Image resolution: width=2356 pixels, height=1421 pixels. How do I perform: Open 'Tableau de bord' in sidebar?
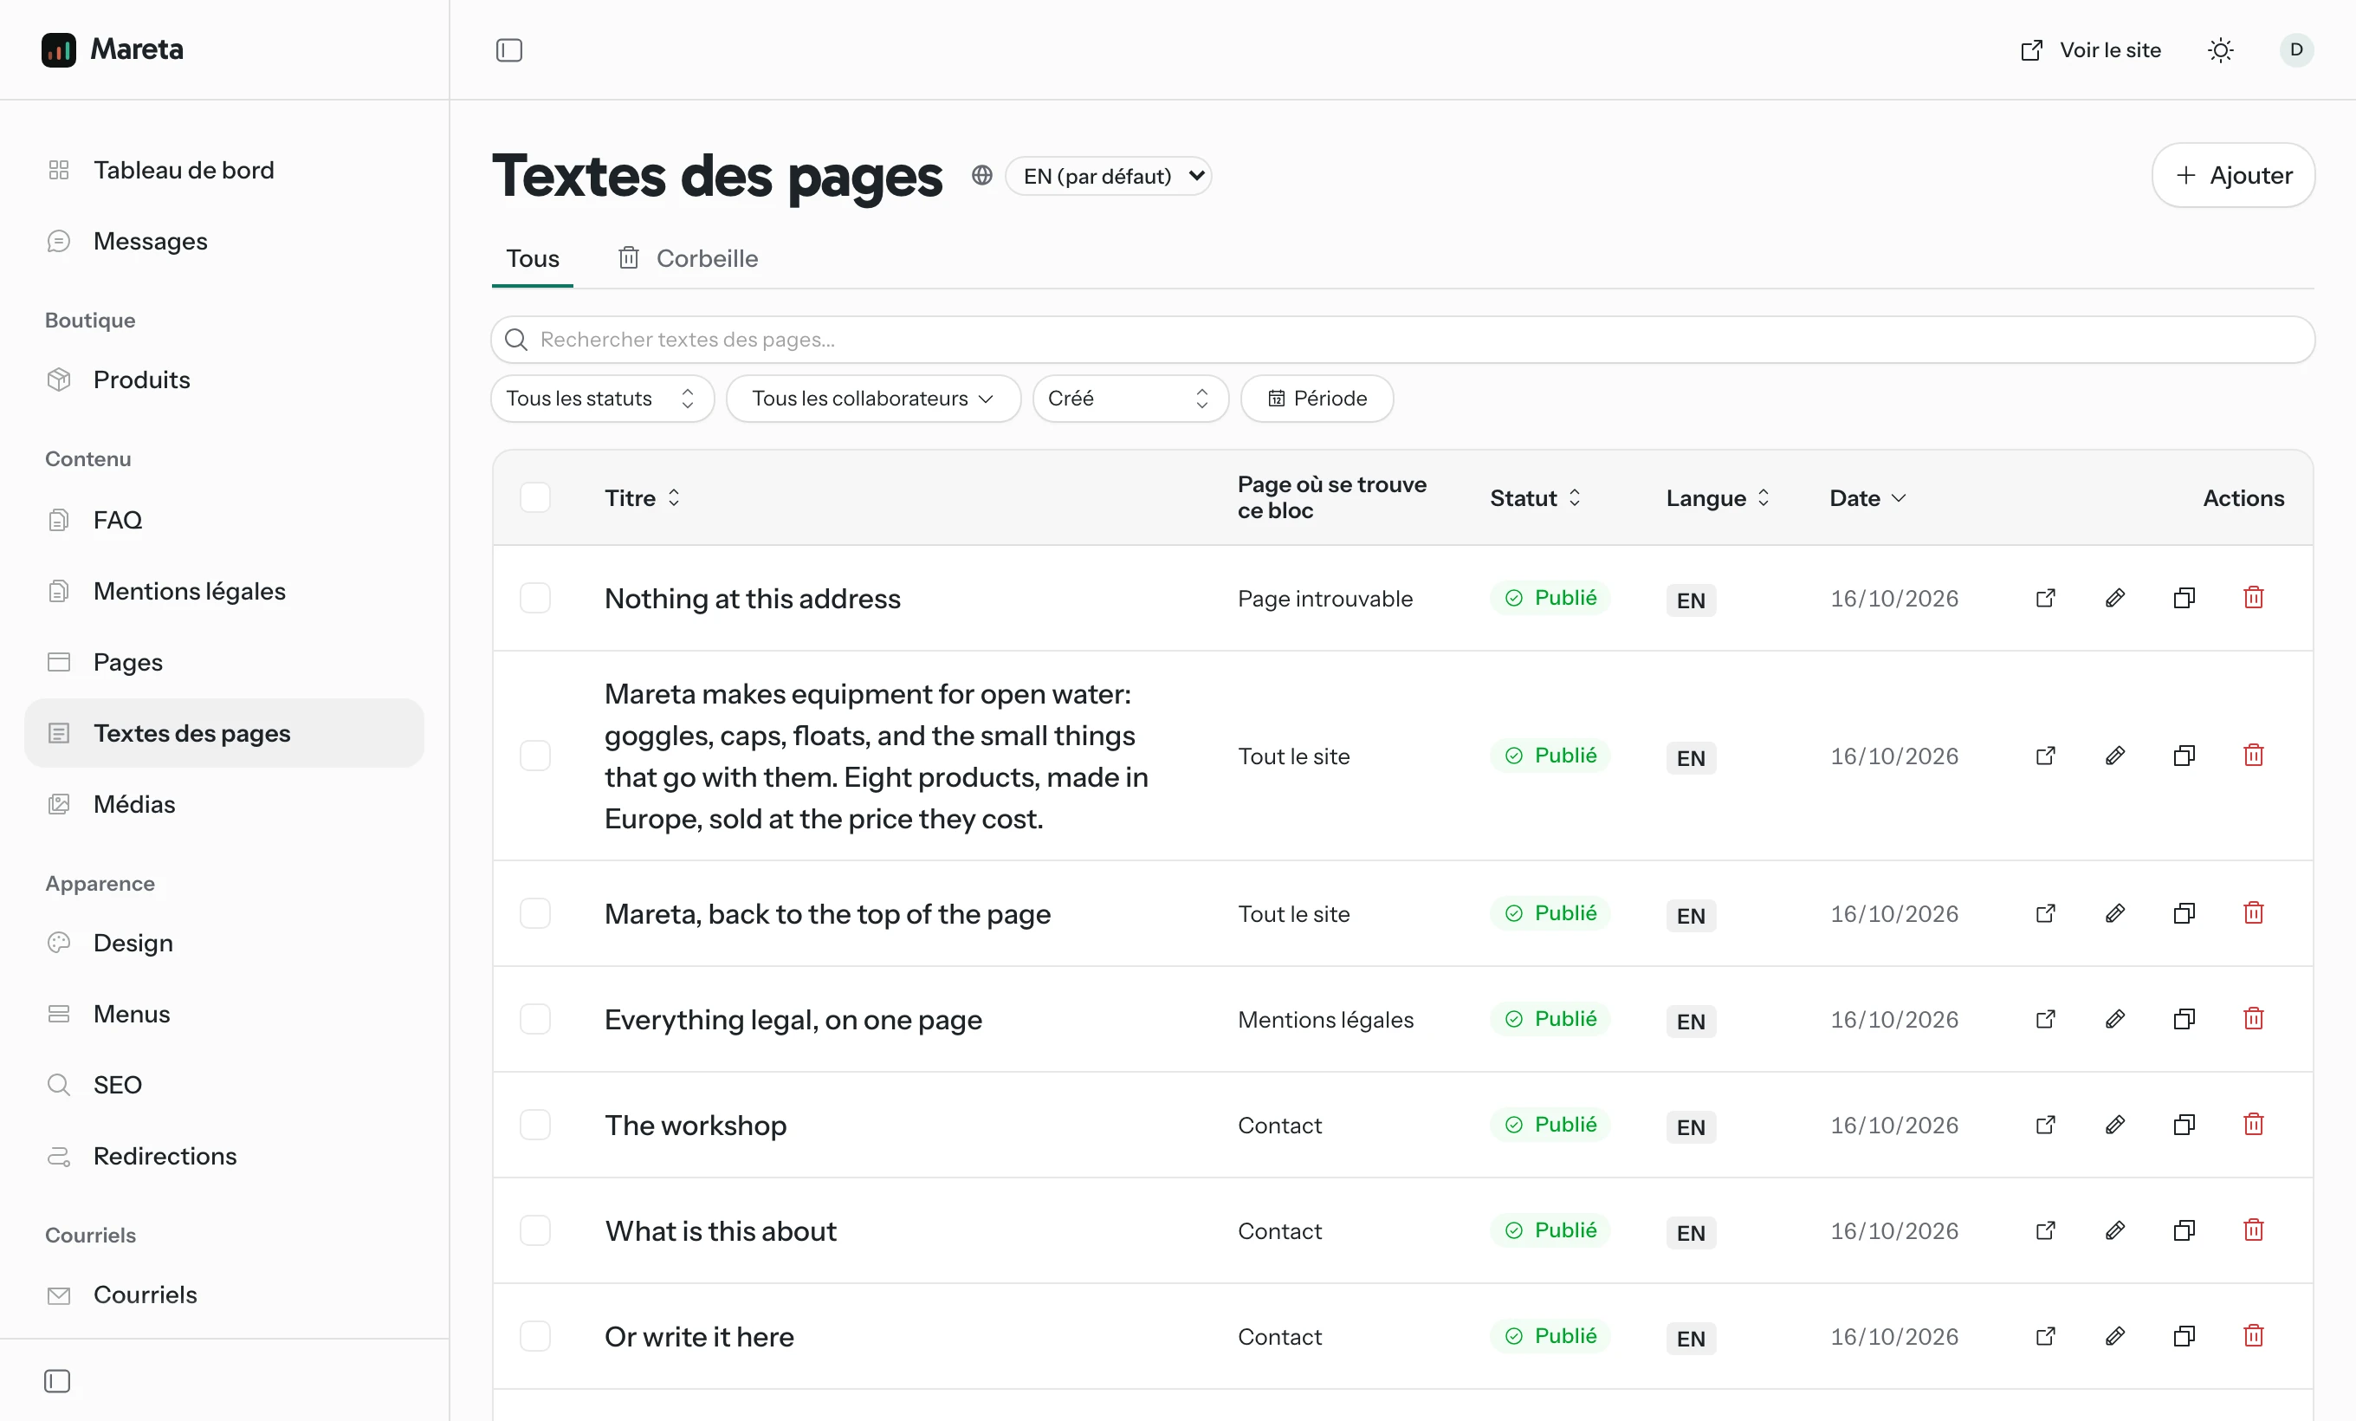click(223, 170)
